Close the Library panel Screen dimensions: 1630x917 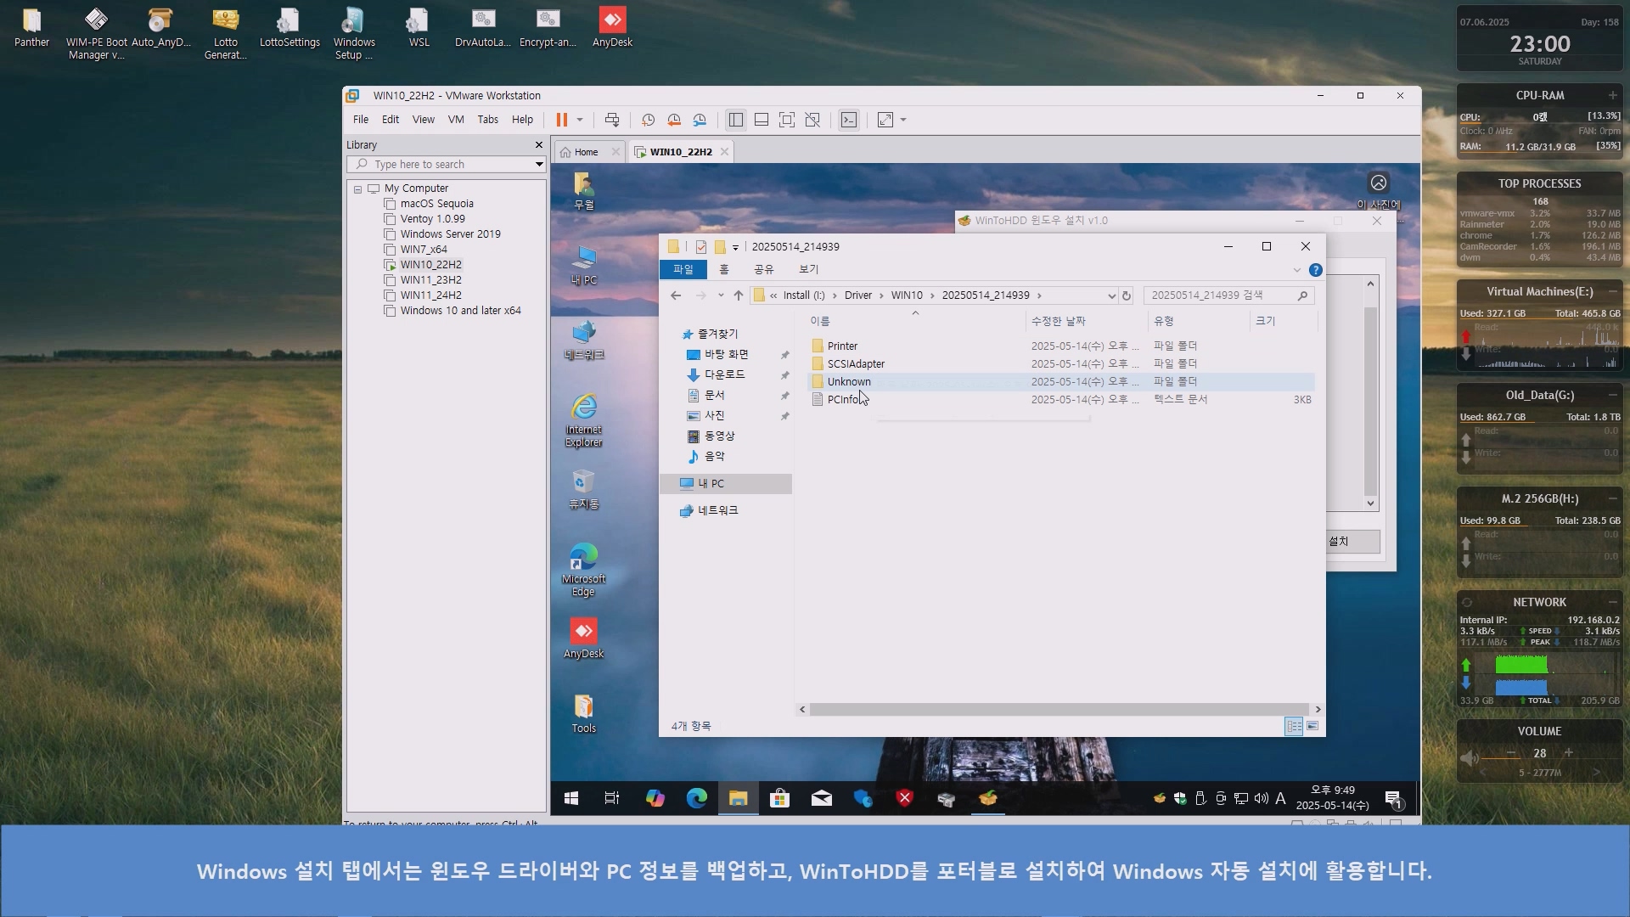tap(538, 145)
